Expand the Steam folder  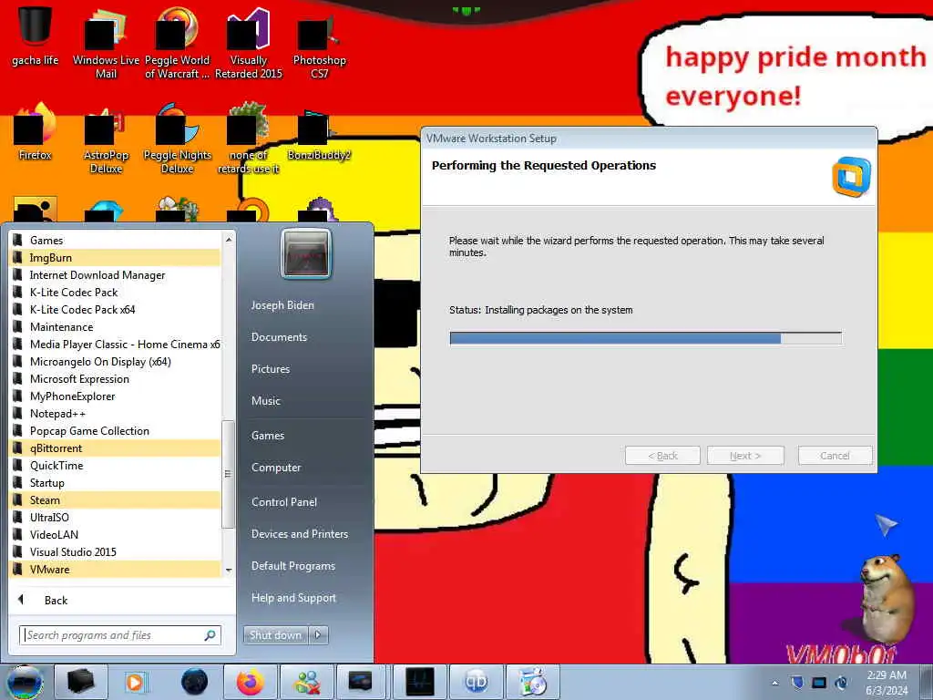click(116, 500)
